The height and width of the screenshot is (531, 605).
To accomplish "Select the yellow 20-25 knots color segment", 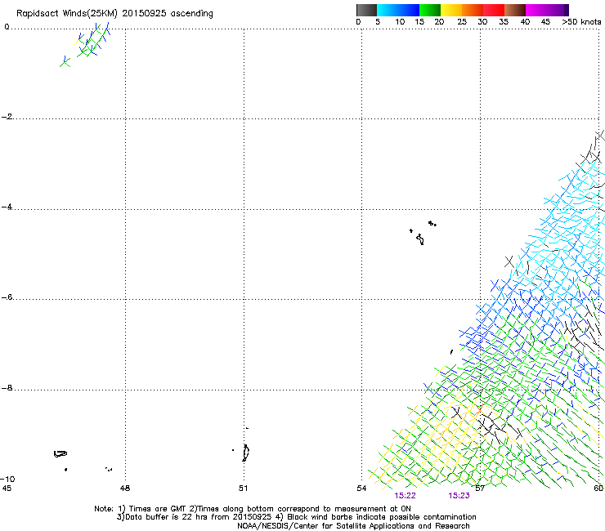I will (451, 10).
